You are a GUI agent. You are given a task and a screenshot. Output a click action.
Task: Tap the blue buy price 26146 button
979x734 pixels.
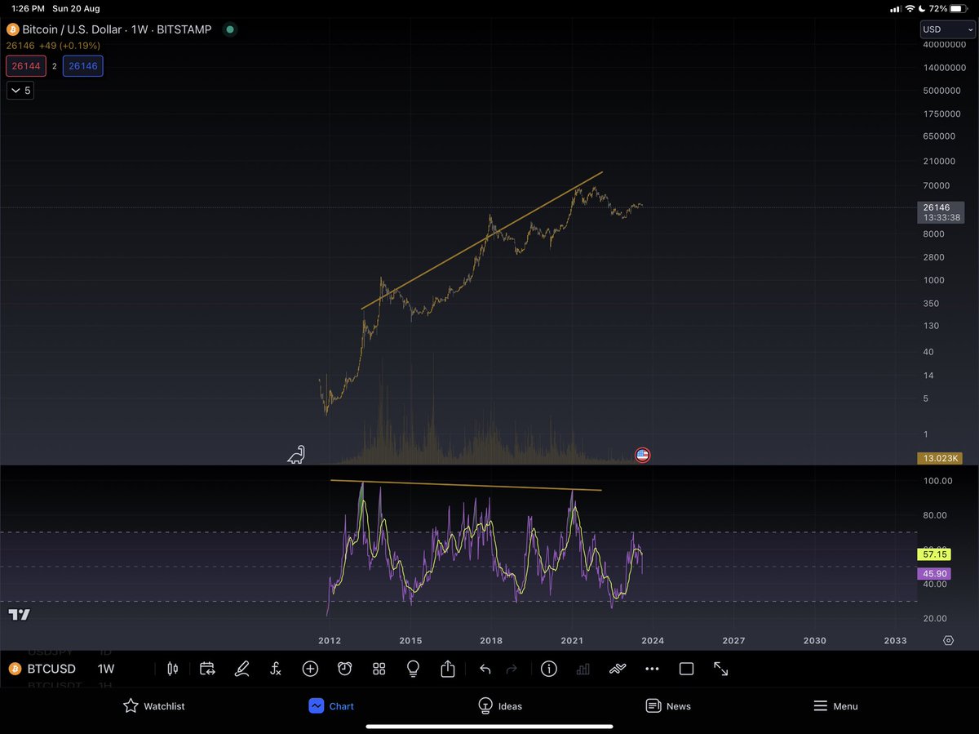(x=82, y=66)
